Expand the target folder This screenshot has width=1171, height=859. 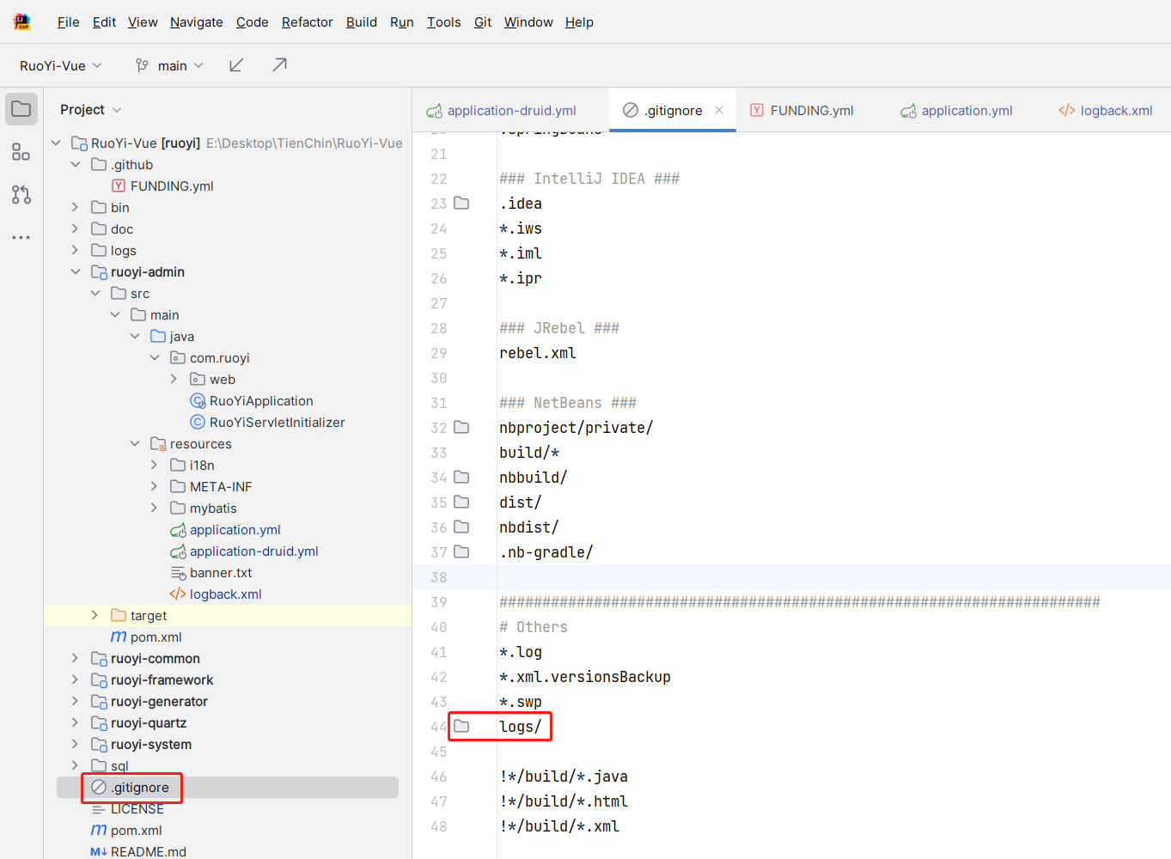click(x=95, y=615)
